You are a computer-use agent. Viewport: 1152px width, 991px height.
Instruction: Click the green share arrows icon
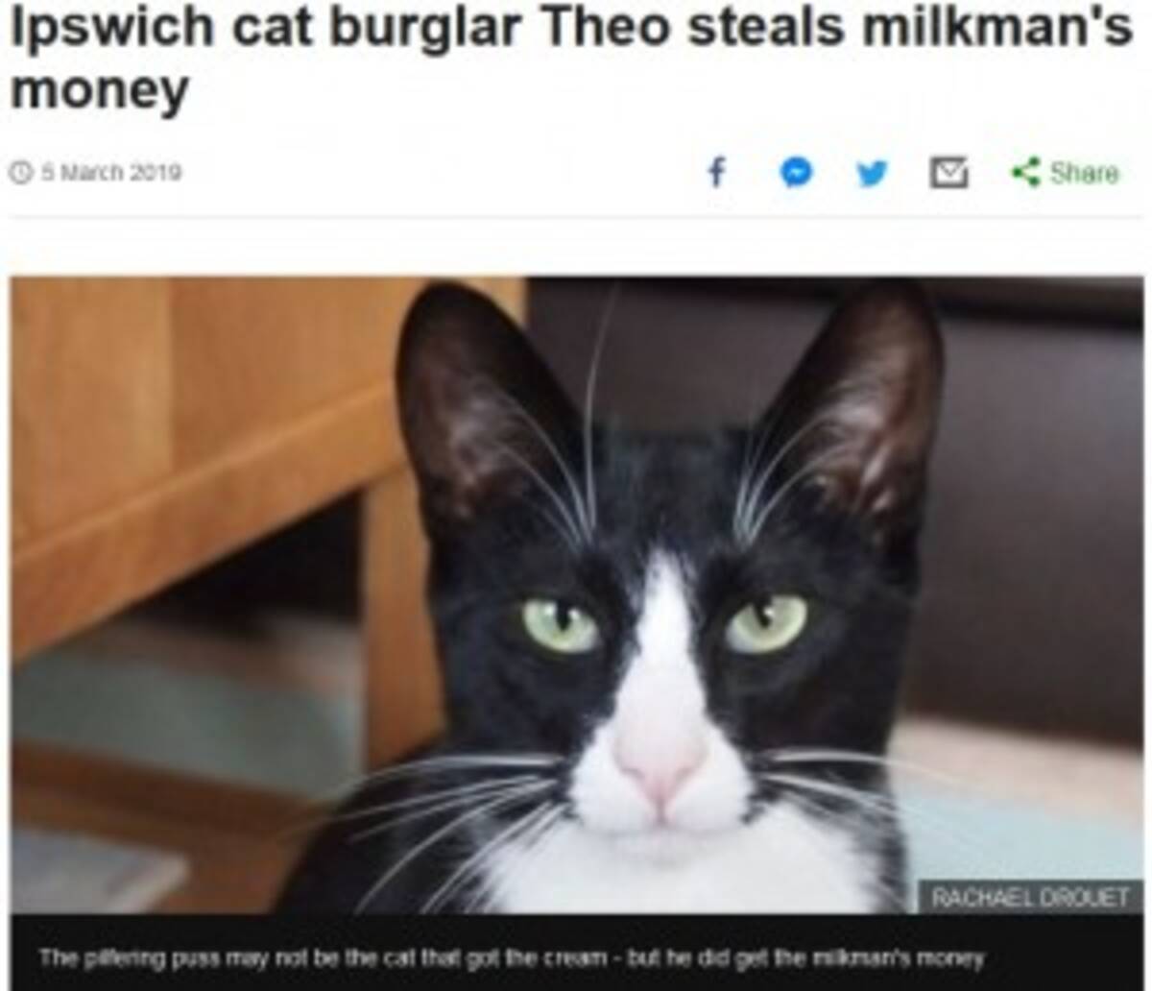pos(1025,173)
